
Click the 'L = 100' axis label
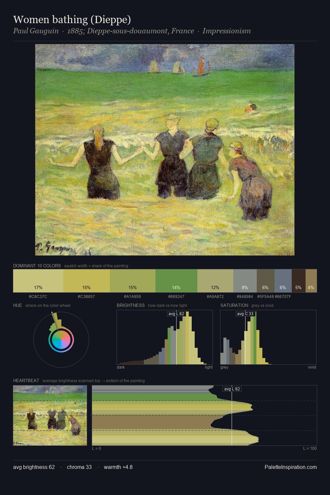point(310,448)
